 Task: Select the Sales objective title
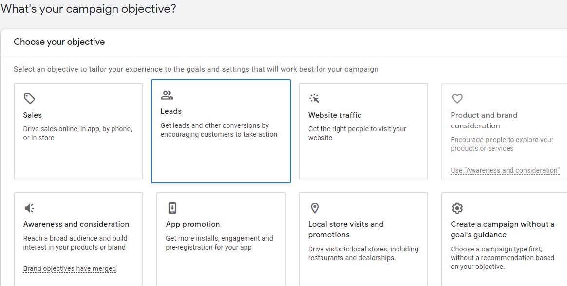(33, 115)
